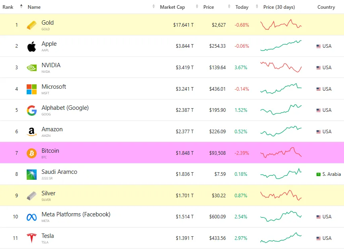Click the USA flag in NVIDIA row
This screenshot has width=344, height=249.
tap(319, 68)
